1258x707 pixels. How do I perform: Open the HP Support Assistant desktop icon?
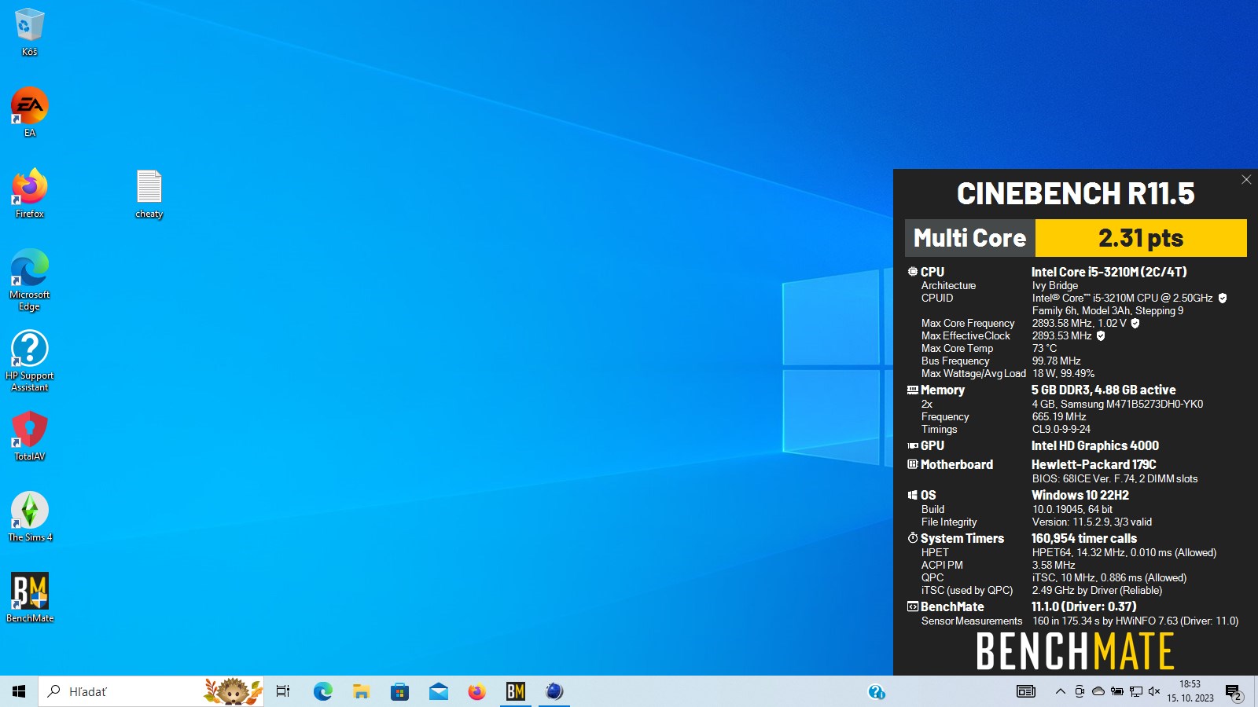pos(29,361)
